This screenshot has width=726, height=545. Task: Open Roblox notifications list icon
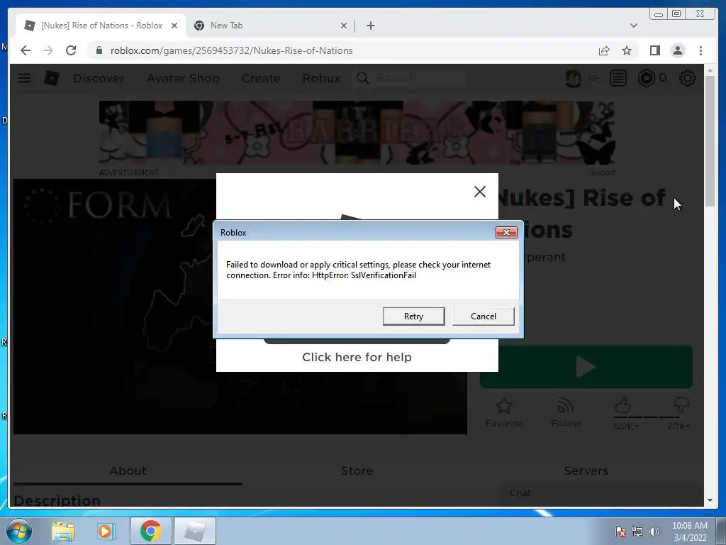pyautogui.click(x=618, y=78)
